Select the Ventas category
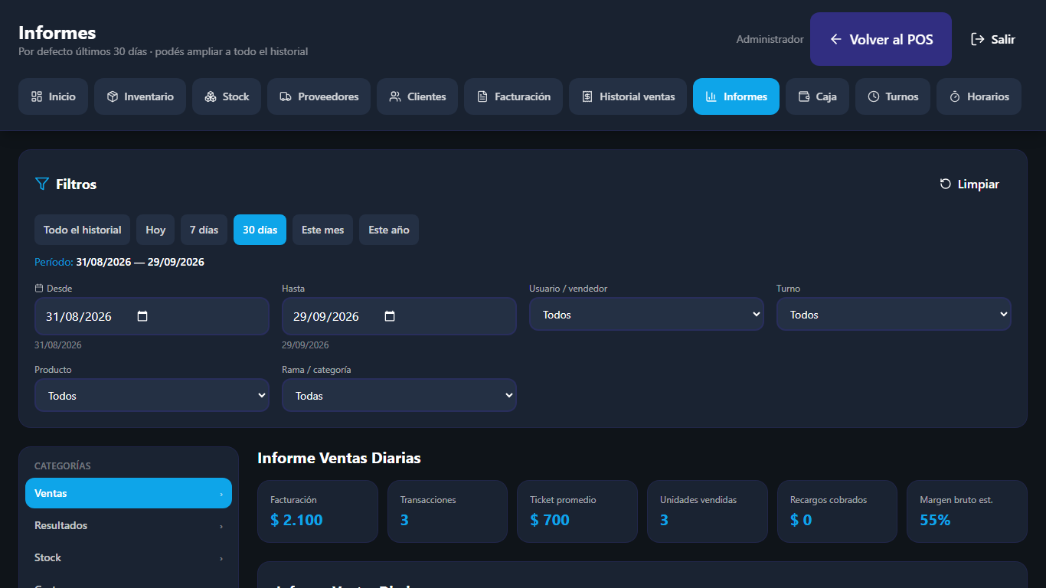This screenshot has height=588, width=1046. pos(129,493)
